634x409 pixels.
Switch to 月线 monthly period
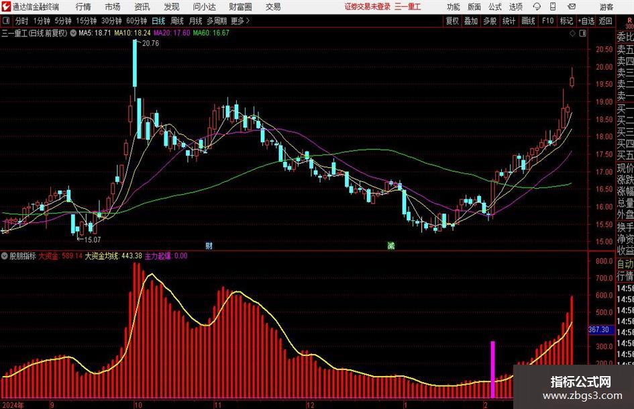(x=195, y=21)
